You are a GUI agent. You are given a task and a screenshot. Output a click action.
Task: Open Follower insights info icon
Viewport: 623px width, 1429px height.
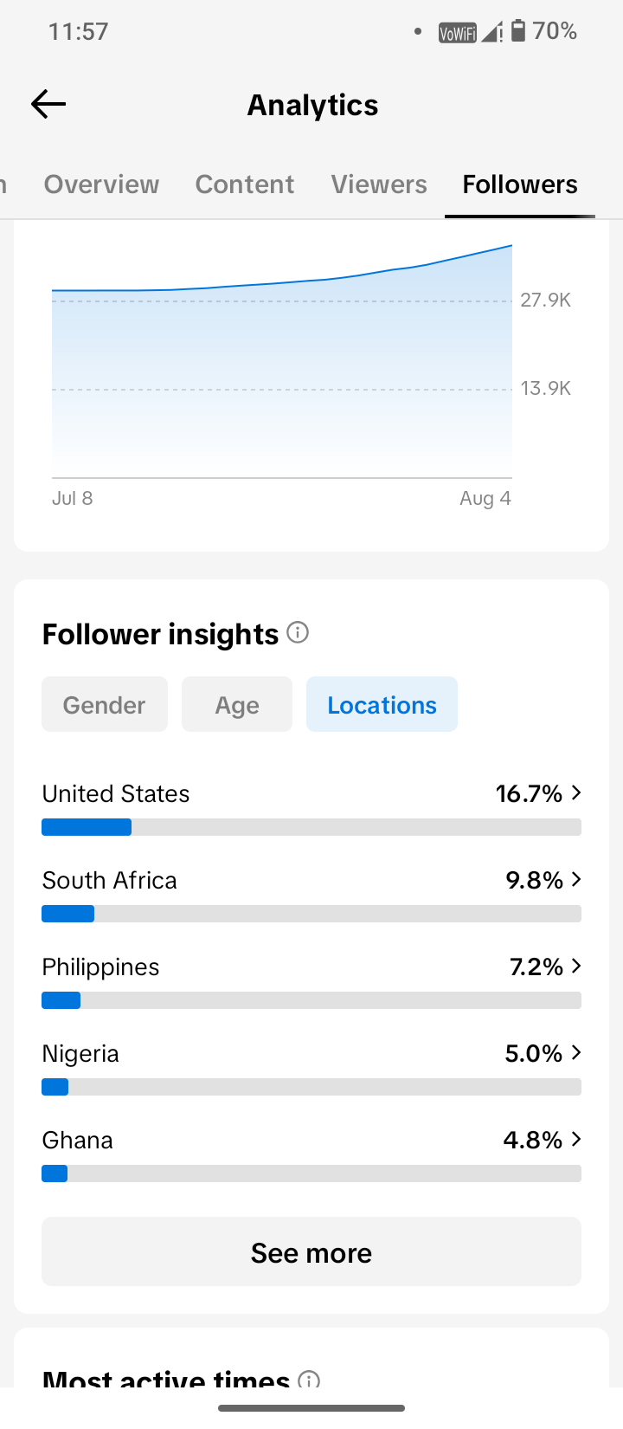click(x=298, y=633)
